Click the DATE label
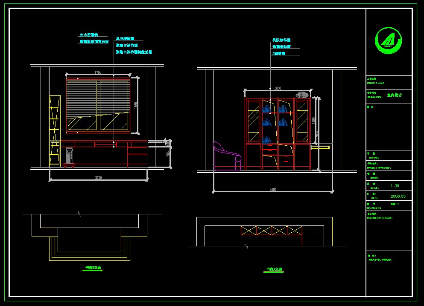The image size is (424, 306). (375, 198)
